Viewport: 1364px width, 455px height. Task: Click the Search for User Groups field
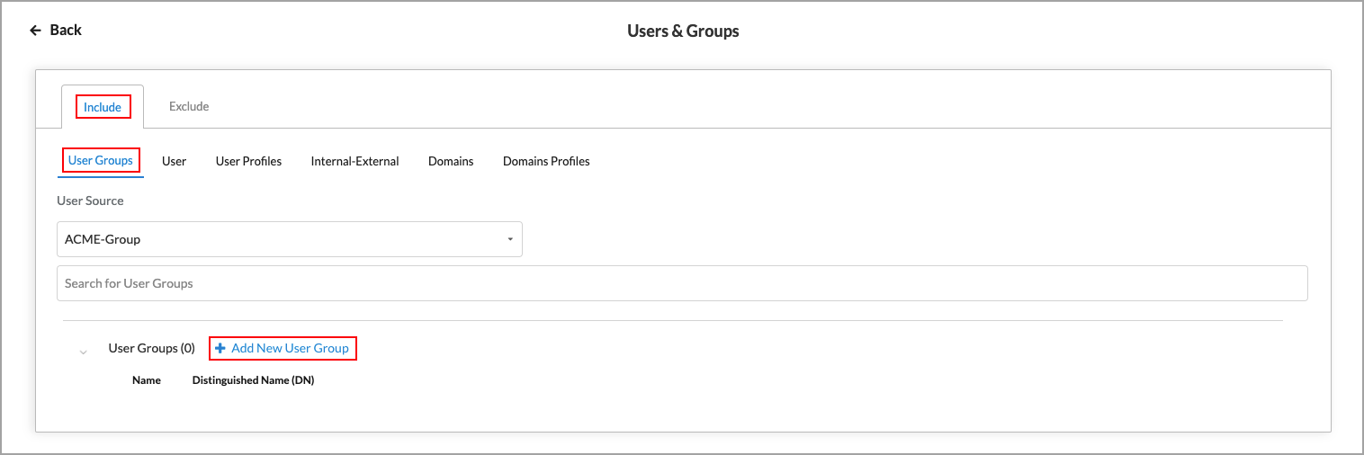682,283
